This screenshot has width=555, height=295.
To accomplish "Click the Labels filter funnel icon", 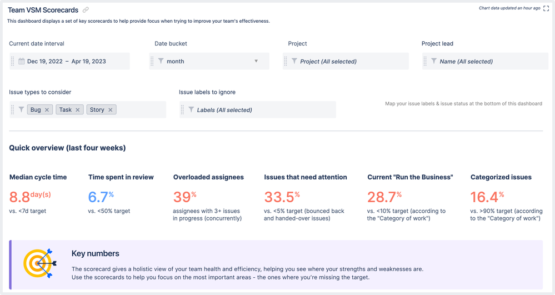I will point(191,109).
